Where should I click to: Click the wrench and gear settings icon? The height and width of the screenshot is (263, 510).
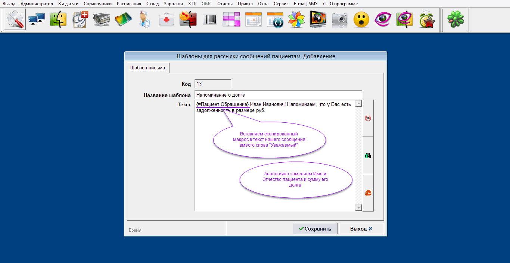[x=15, y=19]
